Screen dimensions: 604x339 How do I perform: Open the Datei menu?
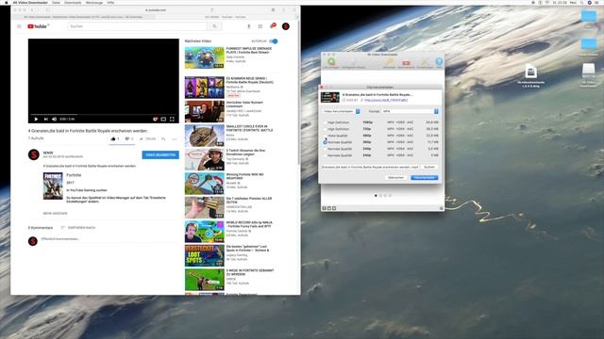(x=56, y=2)
